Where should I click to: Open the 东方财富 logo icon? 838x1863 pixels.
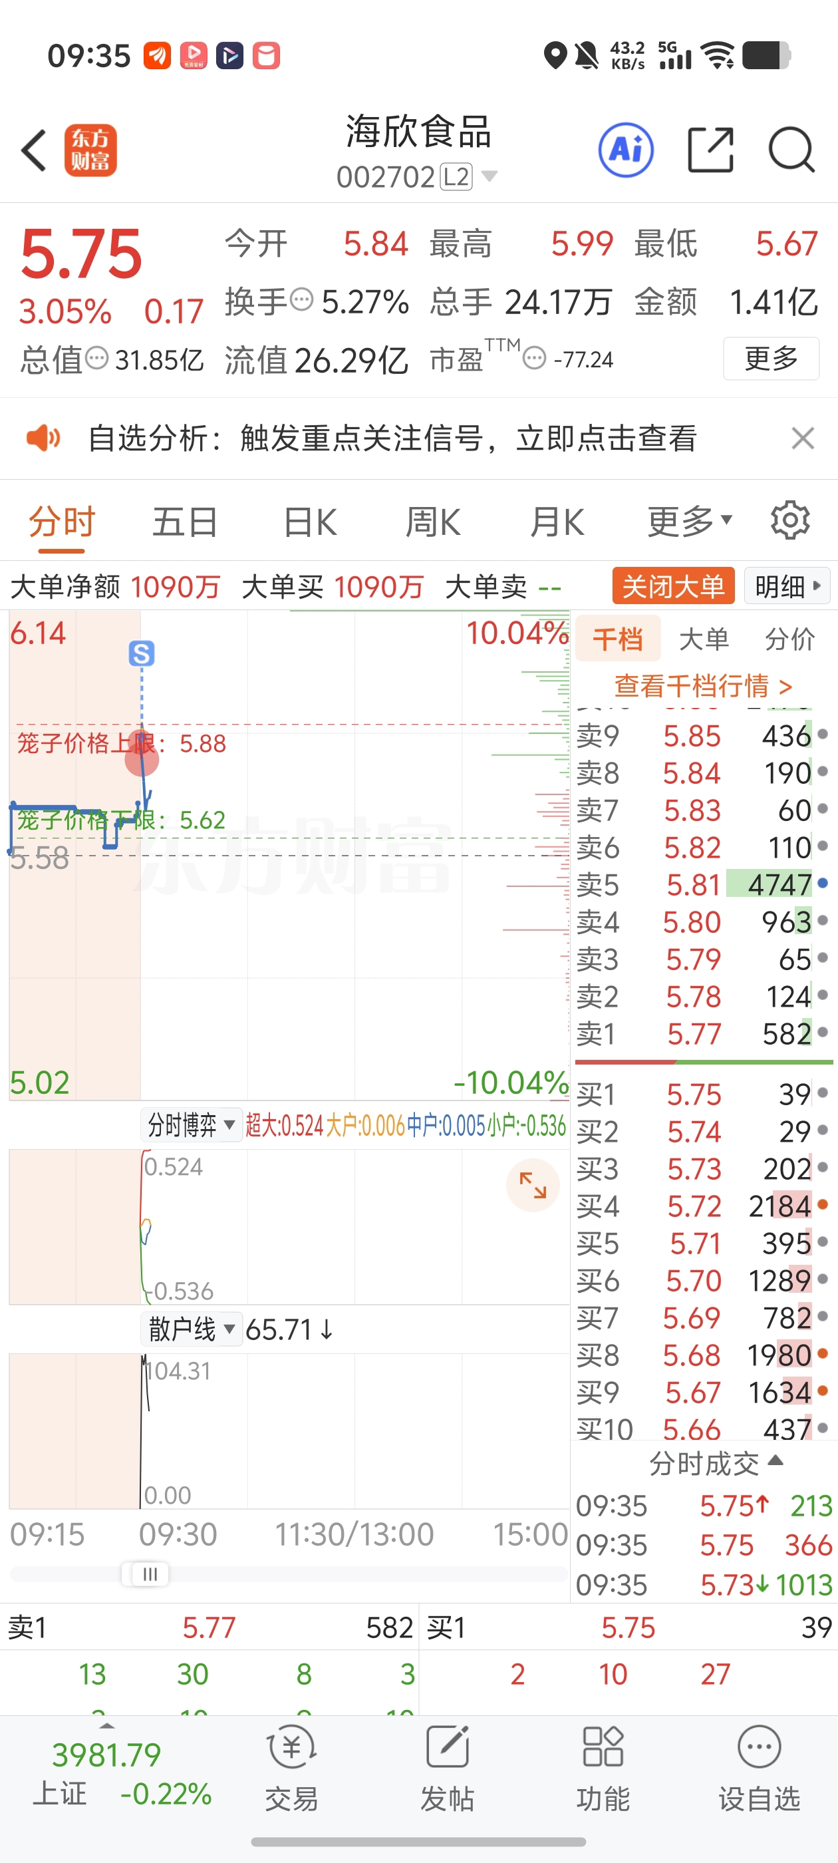tap(90, 150)
